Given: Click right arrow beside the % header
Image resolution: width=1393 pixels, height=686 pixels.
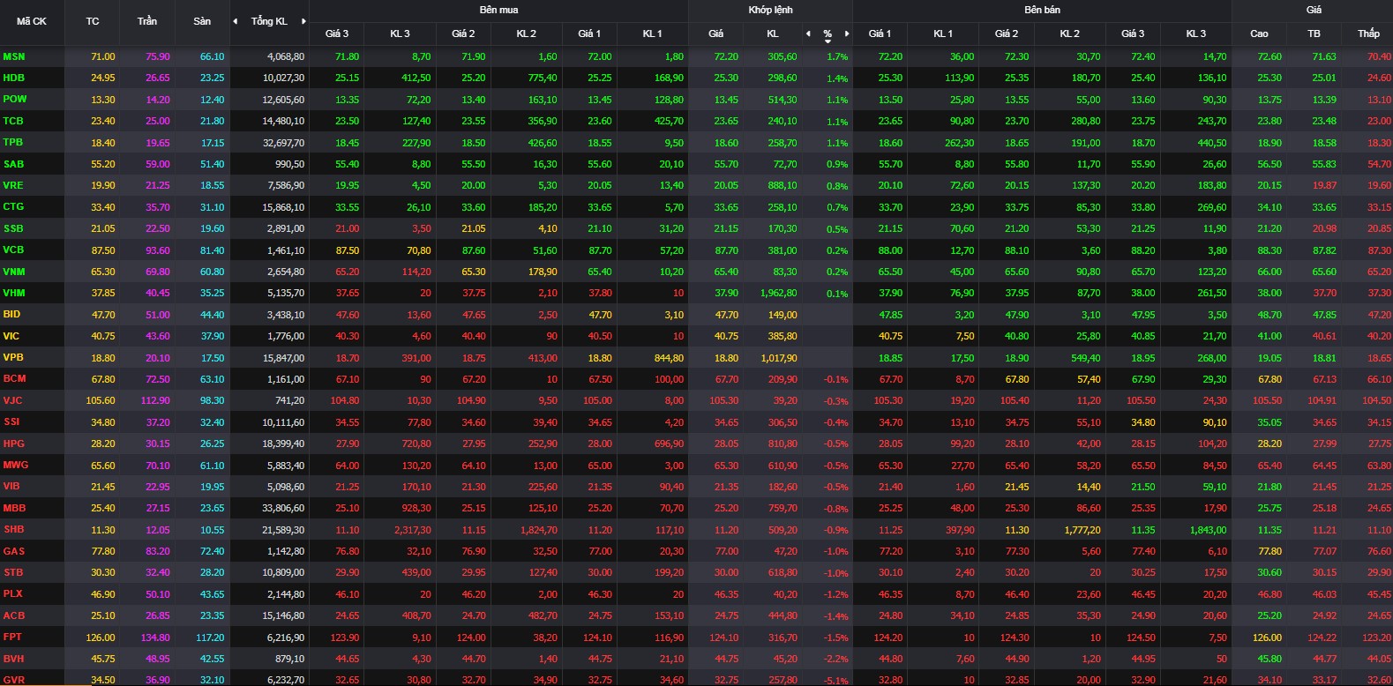Looking at the screenshot, I should click(847, 34).
